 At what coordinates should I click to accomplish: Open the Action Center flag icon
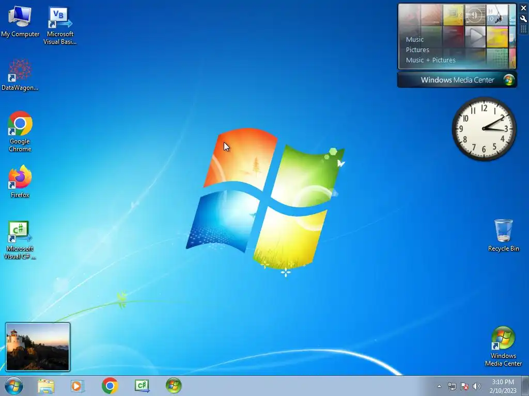[x=464, y=386]
